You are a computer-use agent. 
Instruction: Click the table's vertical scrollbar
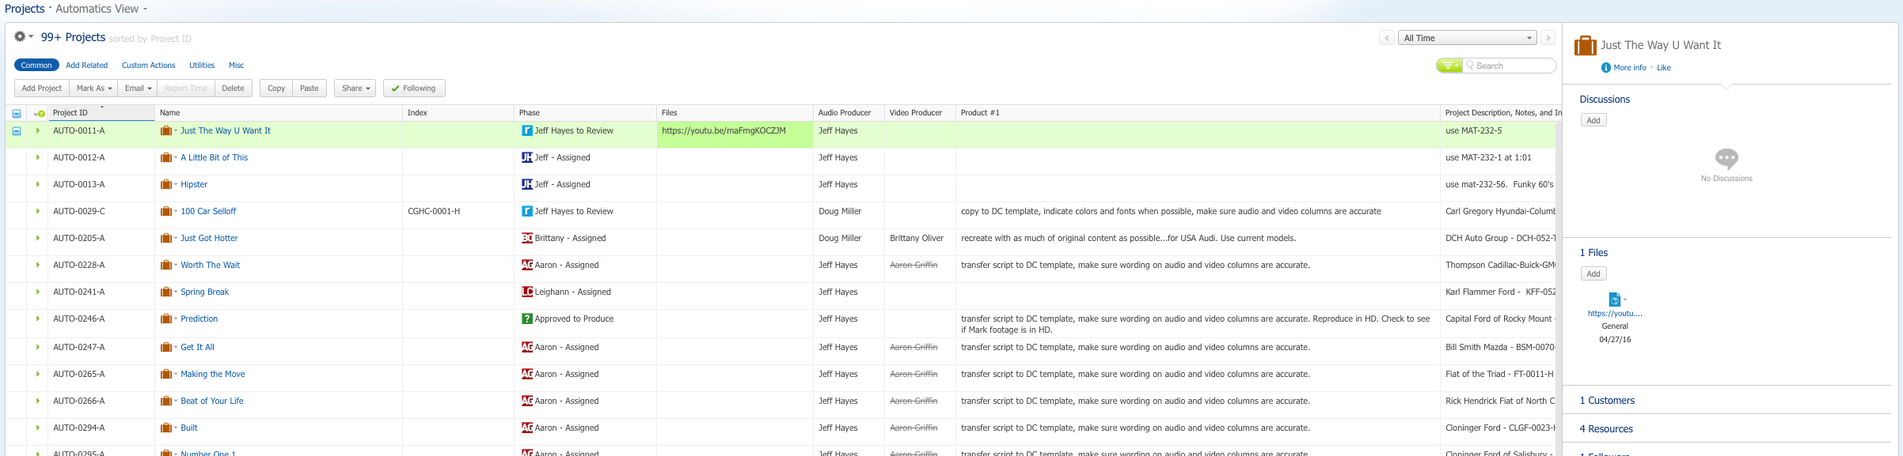pyautogui.click(x=1559, y=288)
